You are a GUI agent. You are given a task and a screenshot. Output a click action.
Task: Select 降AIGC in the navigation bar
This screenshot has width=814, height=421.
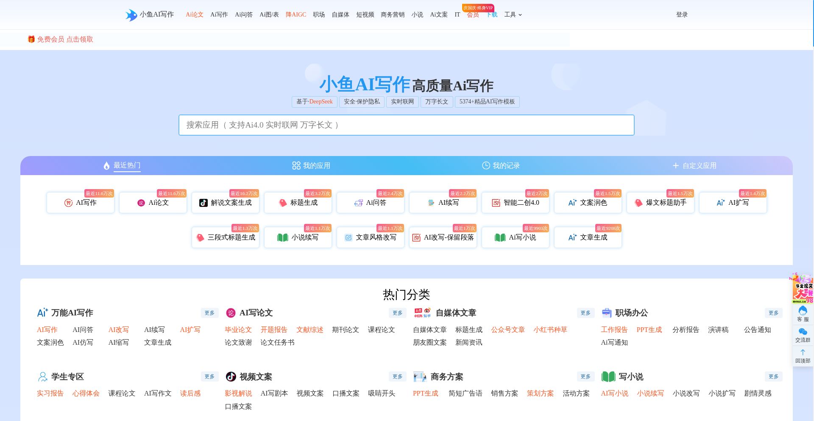295,14
